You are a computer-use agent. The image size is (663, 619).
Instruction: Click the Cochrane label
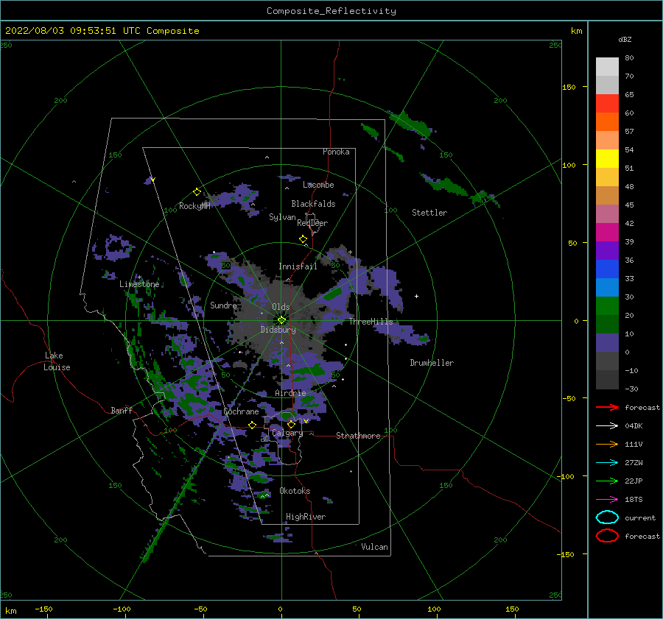pos(241,411)
